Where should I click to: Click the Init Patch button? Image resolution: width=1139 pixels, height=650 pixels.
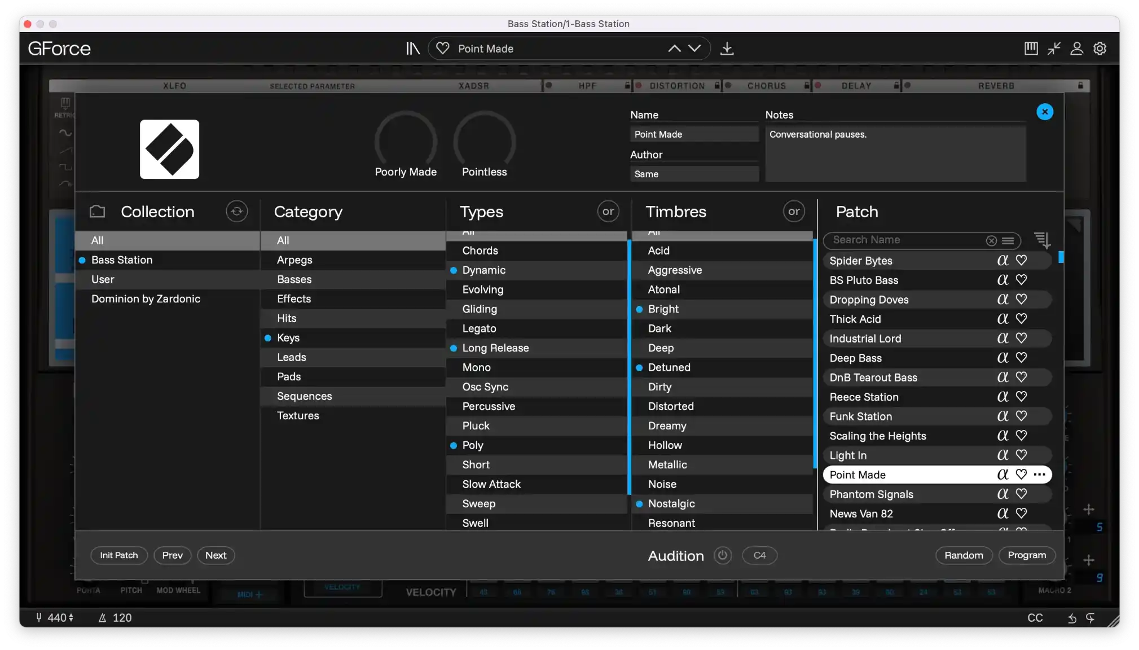pos(118,555)
